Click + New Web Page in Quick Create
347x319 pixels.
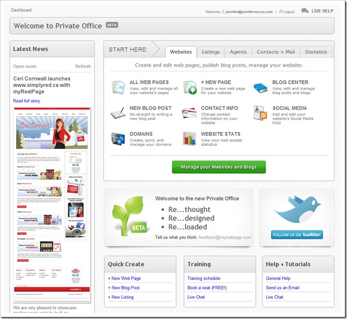124,278
